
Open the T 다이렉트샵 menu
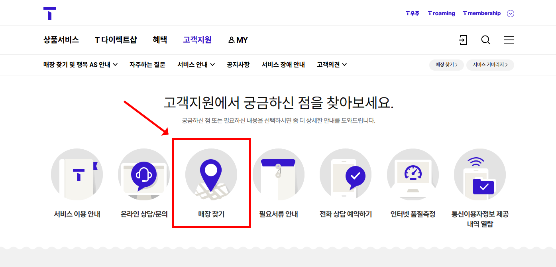click(x=116, y=40)
